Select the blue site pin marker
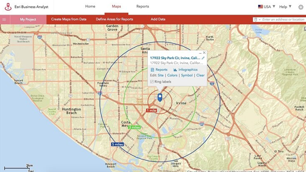306x172 pixels. click(160, 97)
